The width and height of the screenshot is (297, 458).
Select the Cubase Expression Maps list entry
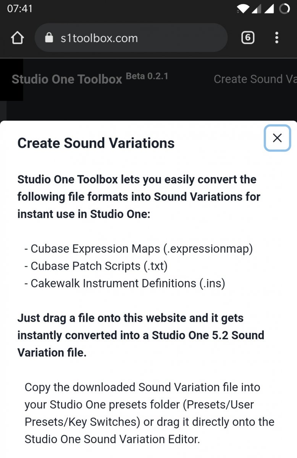click(139, 249)
